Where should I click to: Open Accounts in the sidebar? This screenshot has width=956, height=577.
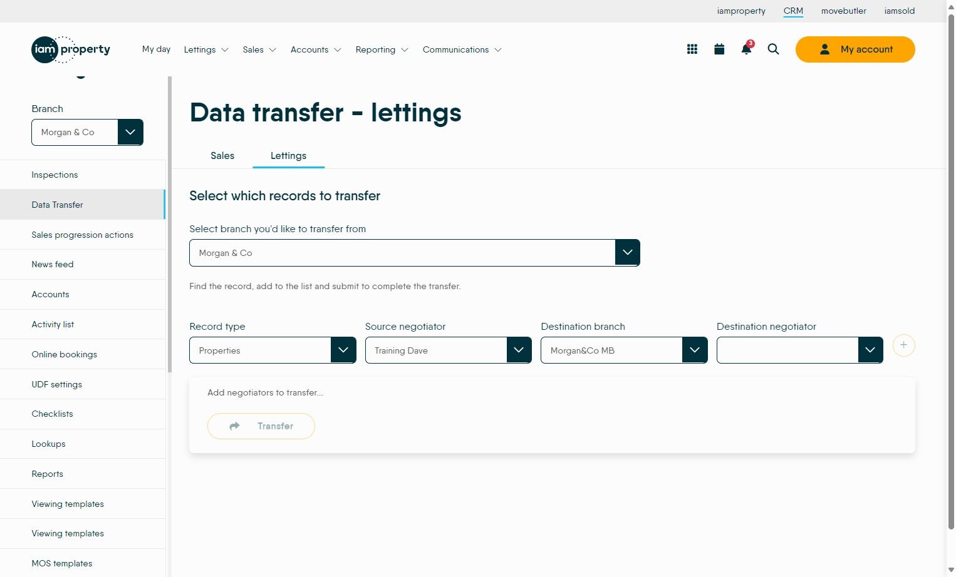[83, 294]
